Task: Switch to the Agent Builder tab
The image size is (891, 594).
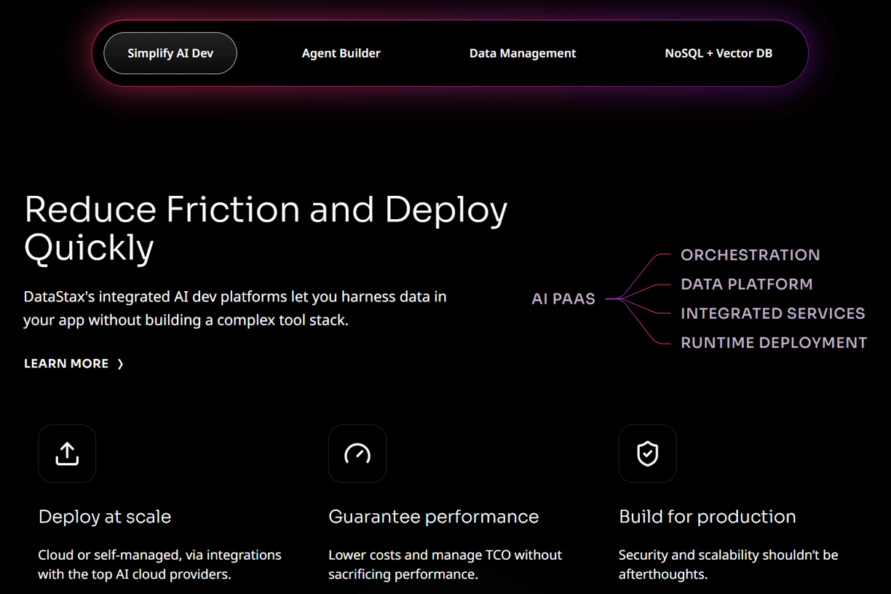Action: click(341, 53)
